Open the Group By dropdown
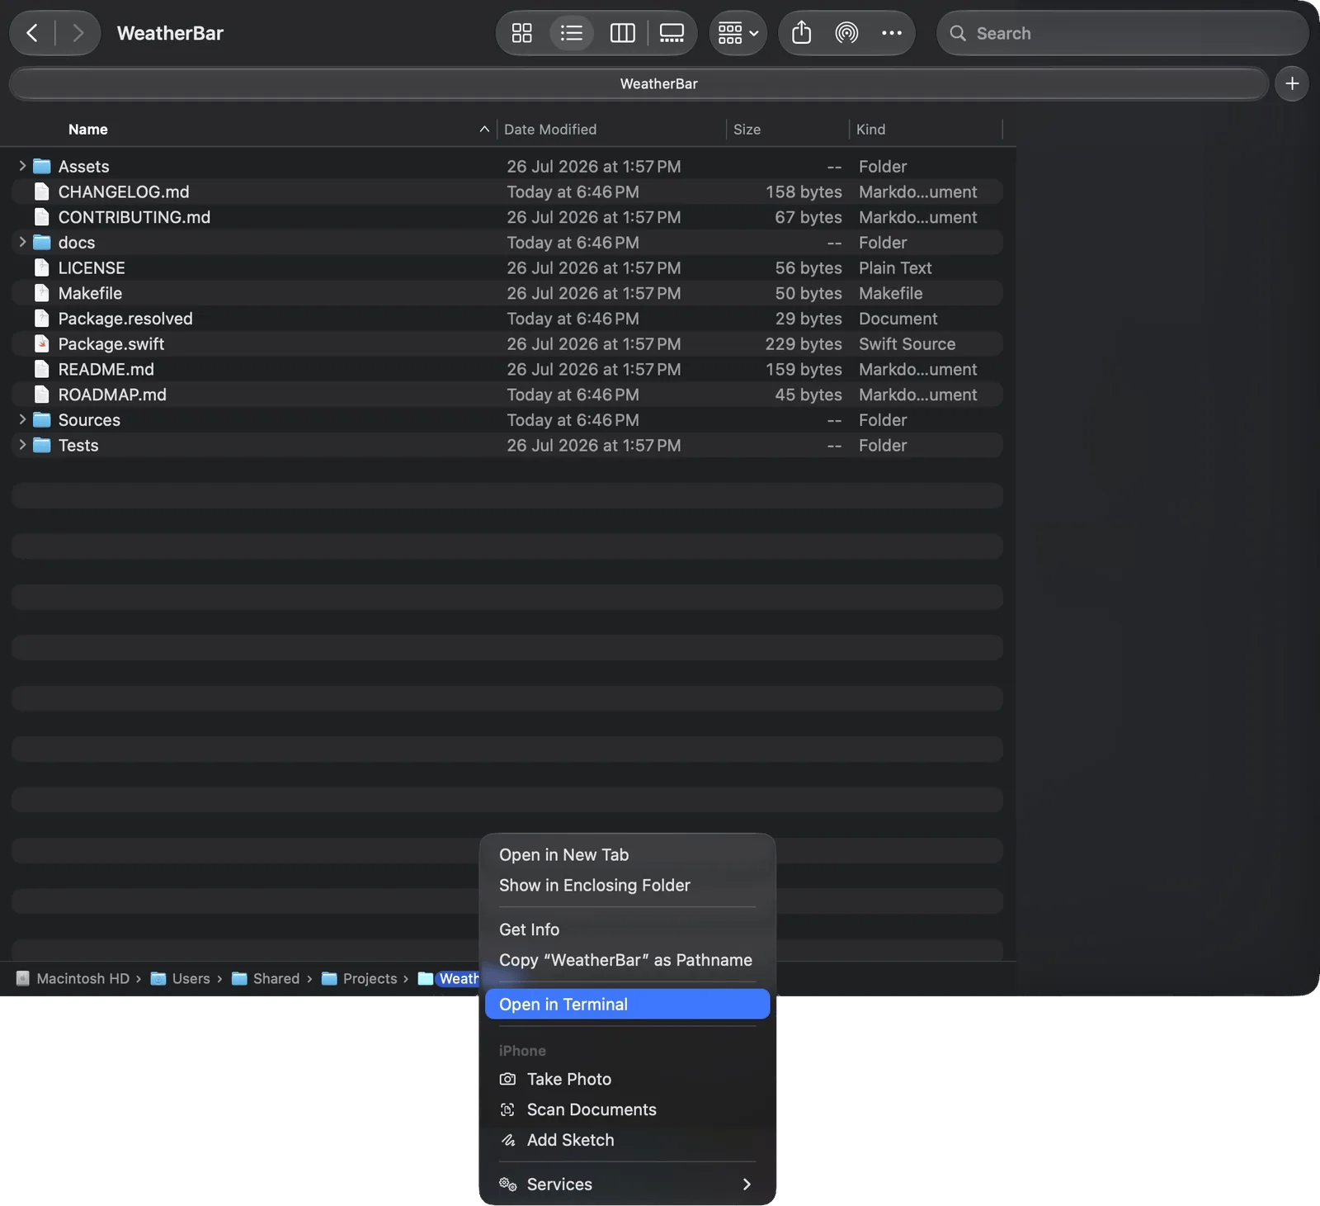Image resolution: width=1320 pixels, height=1206 pixels. click(738, 33)
